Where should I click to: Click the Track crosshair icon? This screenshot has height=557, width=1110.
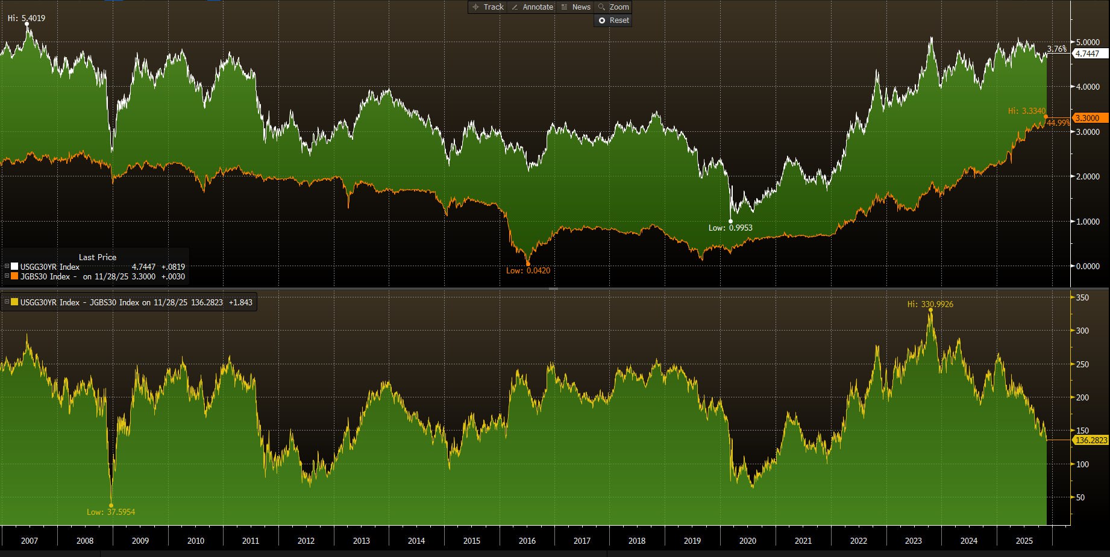(x=475, y=7)
